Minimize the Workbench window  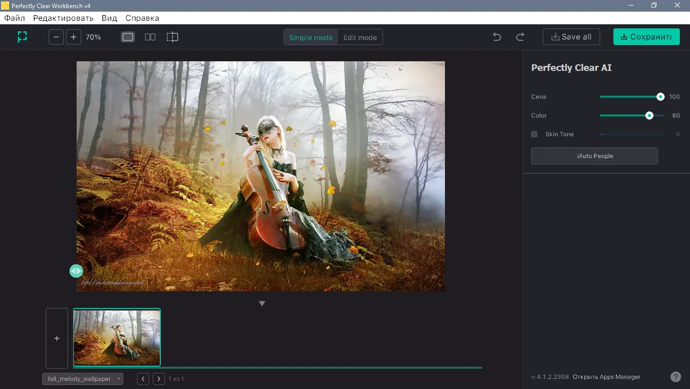[x=631, y=6]
